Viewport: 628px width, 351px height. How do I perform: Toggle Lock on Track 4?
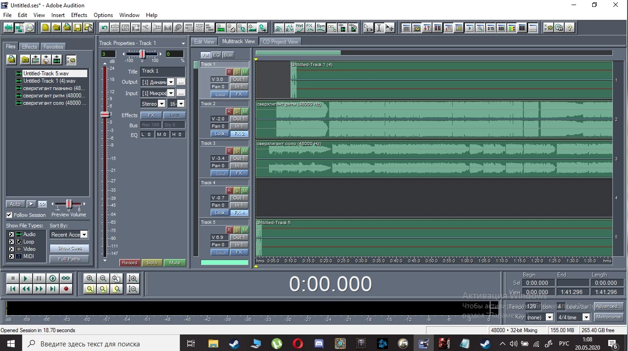(220, 213)
